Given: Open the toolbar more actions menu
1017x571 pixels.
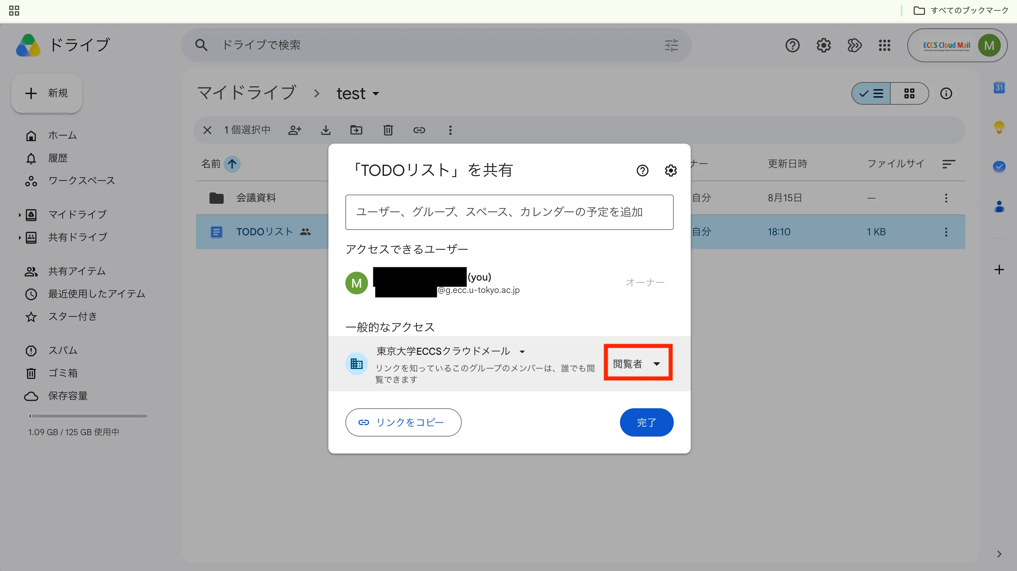Looking at the screenshot, I should pos(450,130).
